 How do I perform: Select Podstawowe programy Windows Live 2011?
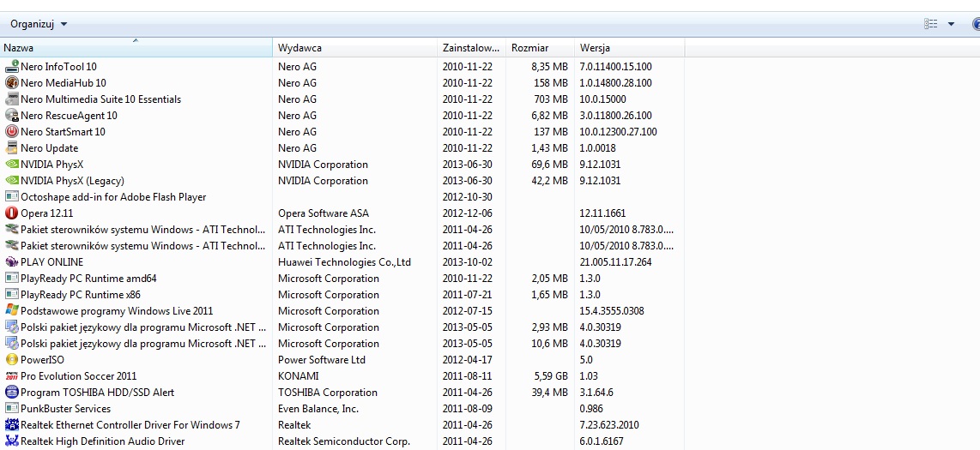click(117, 311)
